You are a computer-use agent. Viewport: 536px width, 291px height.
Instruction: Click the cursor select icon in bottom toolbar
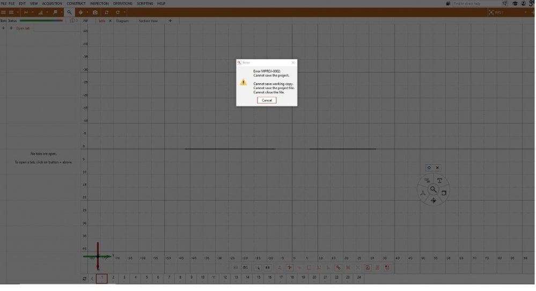(x=258, y=268)
